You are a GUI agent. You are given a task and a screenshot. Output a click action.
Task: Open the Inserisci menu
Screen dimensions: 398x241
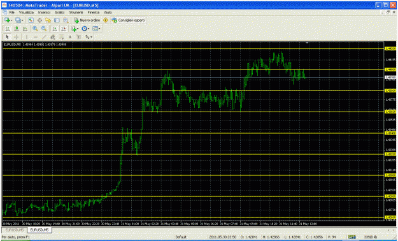(44, 13)
